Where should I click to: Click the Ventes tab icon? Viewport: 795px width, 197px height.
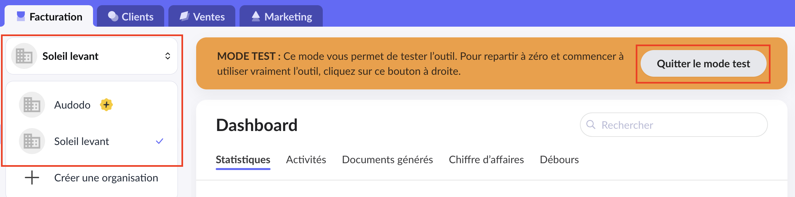[x=185, y=16]
